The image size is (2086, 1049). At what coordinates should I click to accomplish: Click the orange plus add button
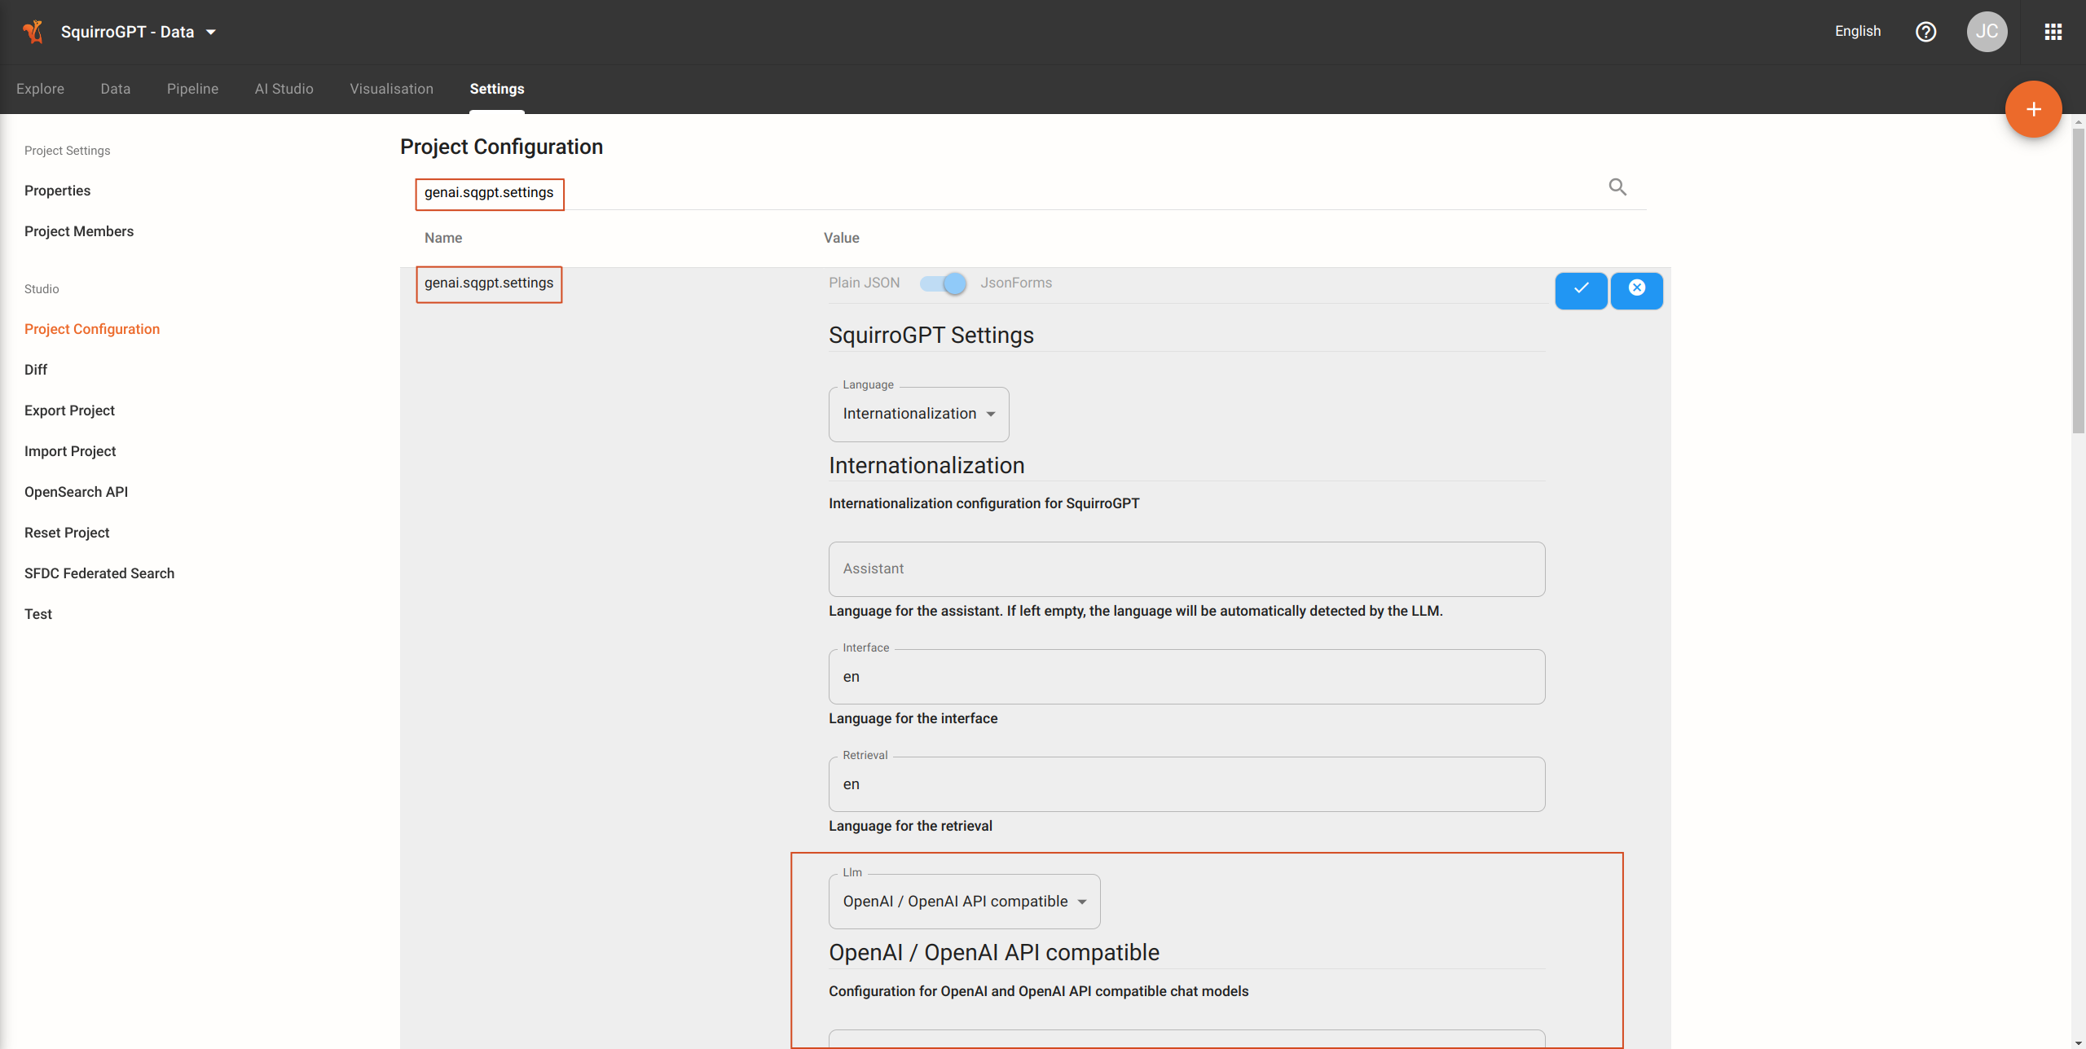tap(2033, 109)
